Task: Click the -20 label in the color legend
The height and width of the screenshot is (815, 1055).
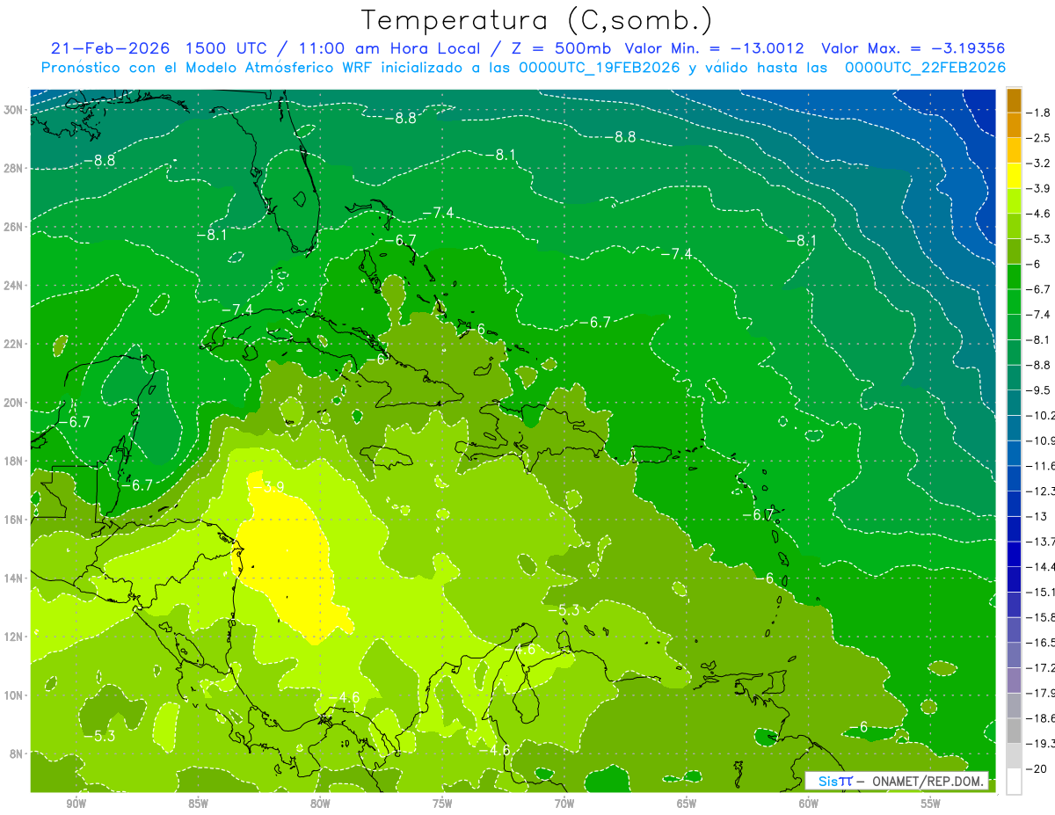Action: 1038,768
